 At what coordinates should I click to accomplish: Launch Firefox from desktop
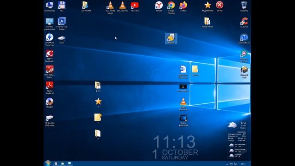(183, 6)
